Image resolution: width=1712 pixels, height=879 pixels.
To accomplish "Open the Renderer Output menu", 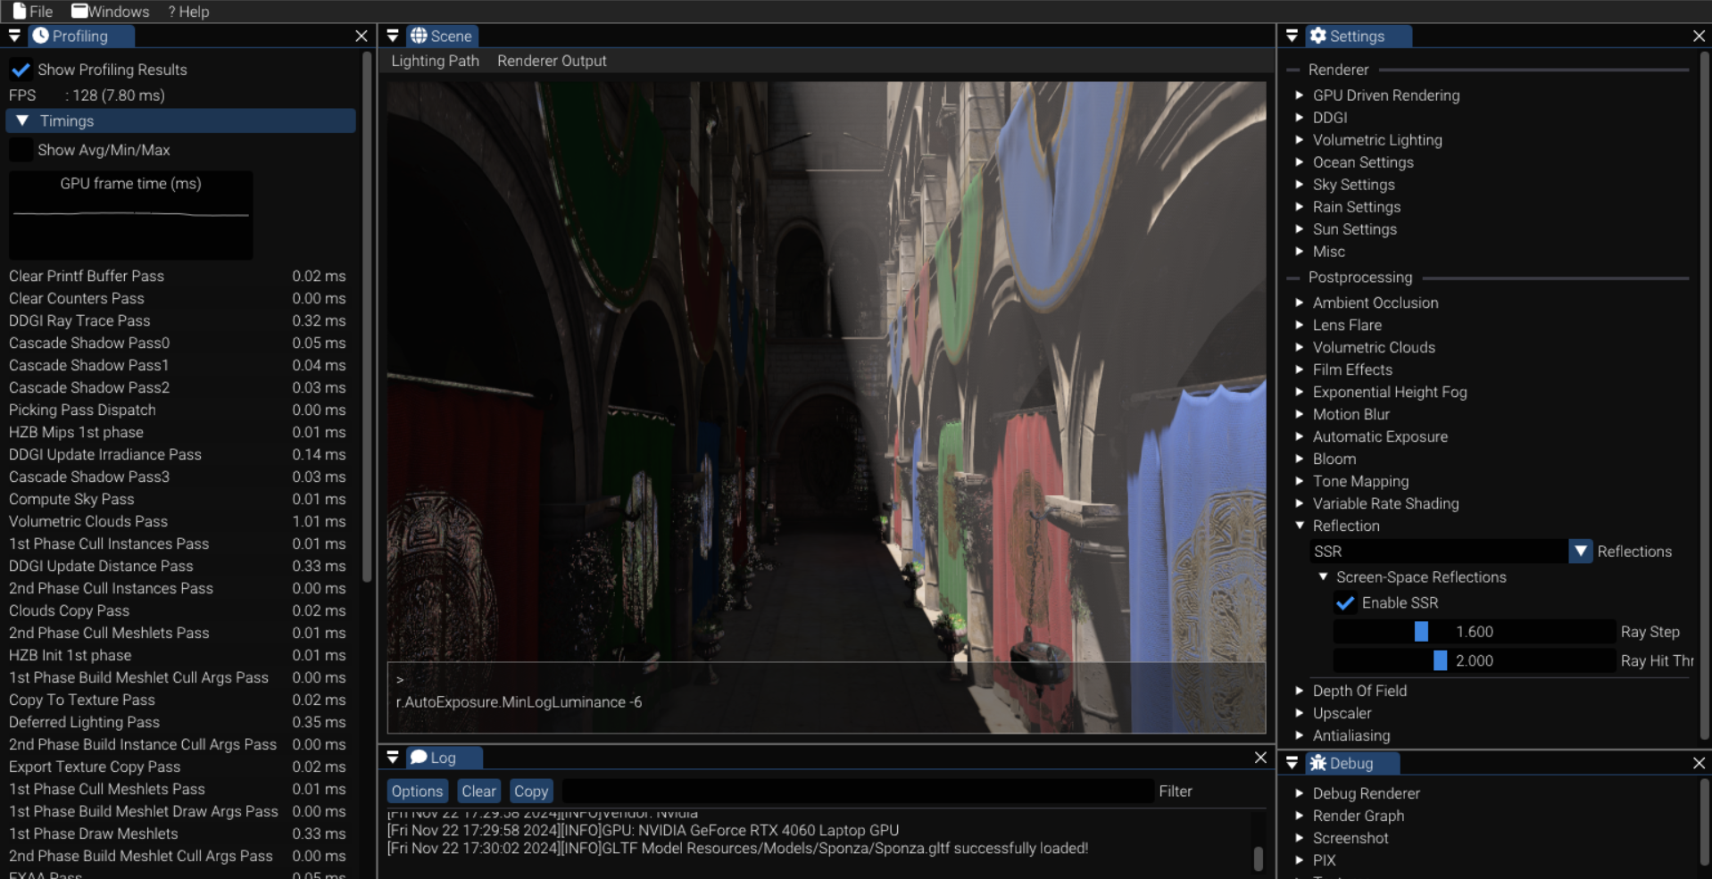I will [551, 61].
